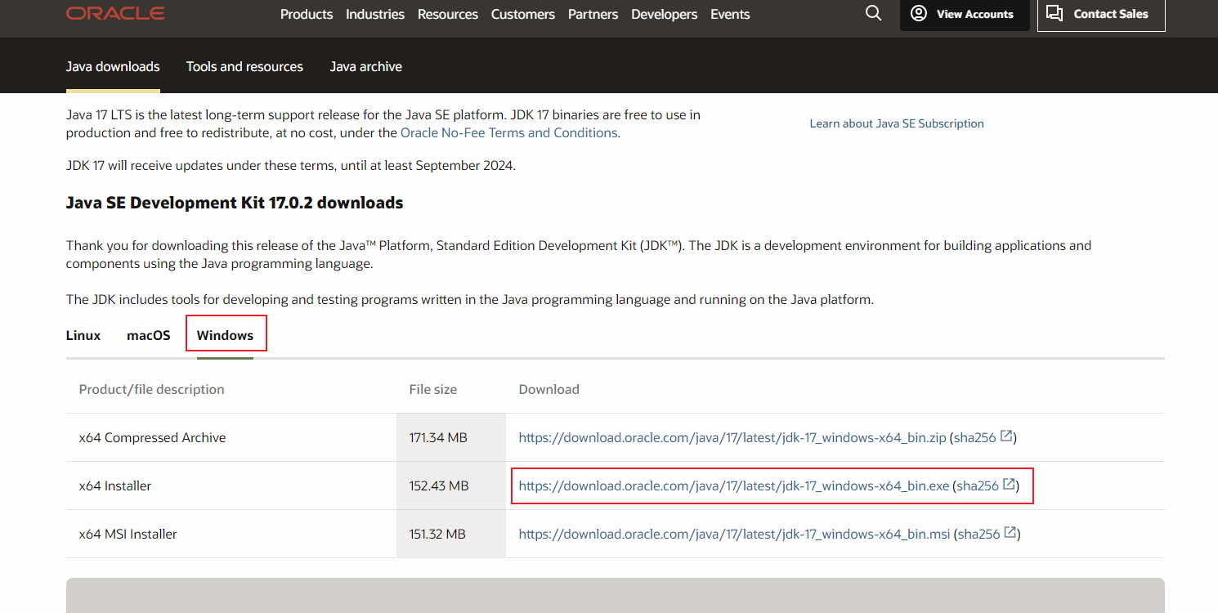Open the Customers menu

[523, 14]
